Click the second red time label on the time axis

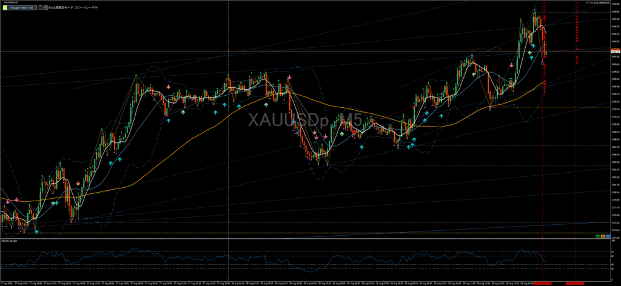pyautogui.click(x=575, y=283)
